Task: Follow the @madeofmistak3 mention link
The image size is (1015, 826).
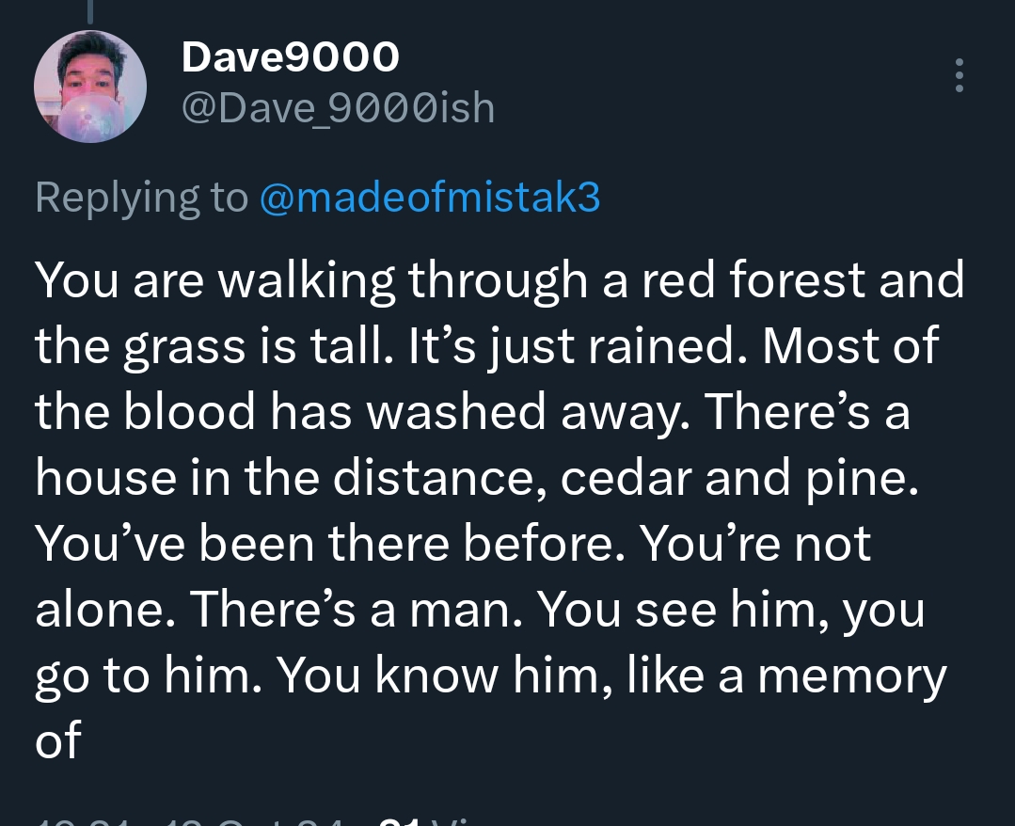Action: click(x=429, y=198)
